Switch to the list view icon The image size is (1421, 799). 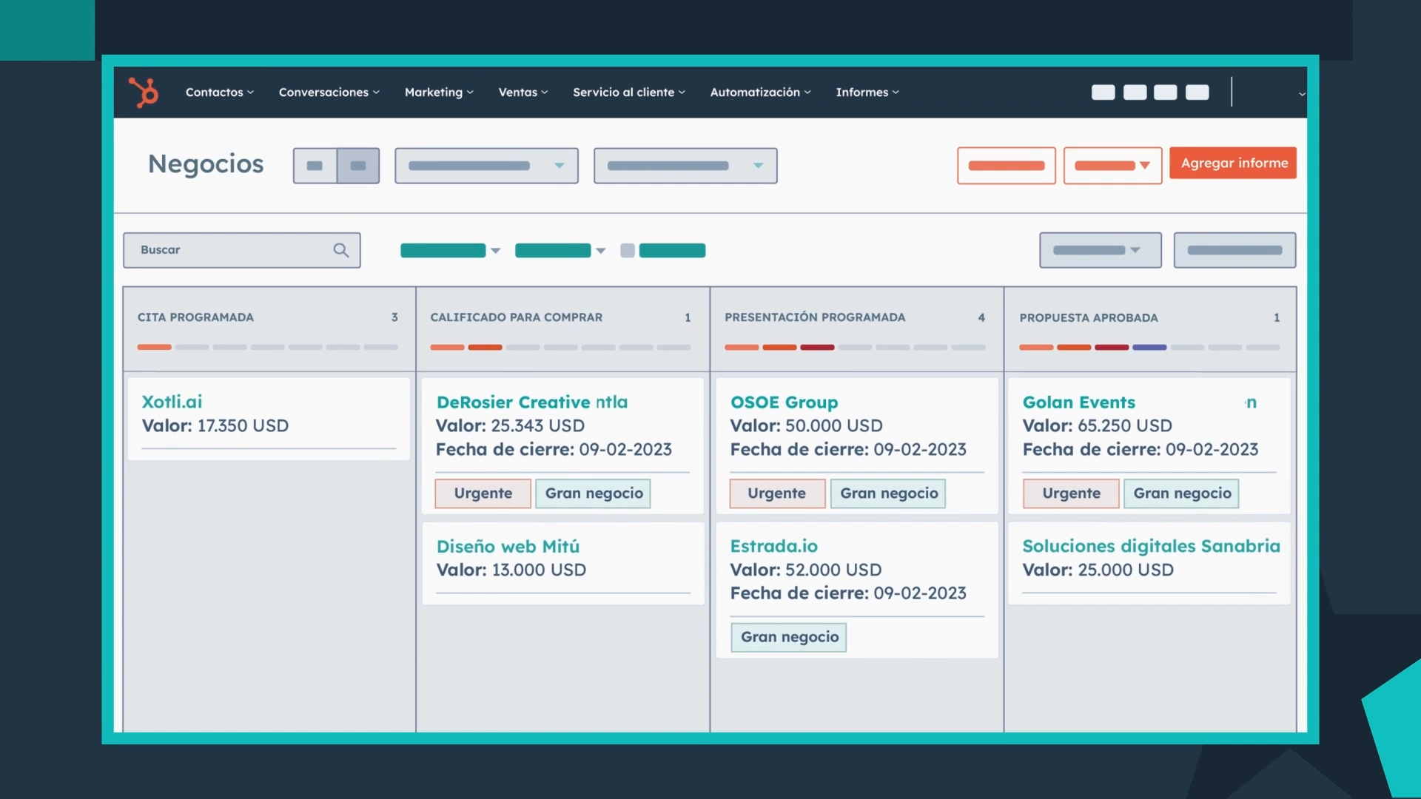click(x=315, y=166)
